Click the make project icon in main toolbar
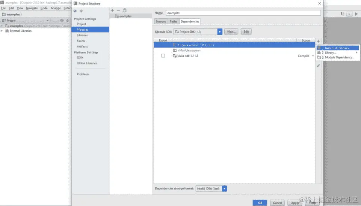 pos(342,14)
